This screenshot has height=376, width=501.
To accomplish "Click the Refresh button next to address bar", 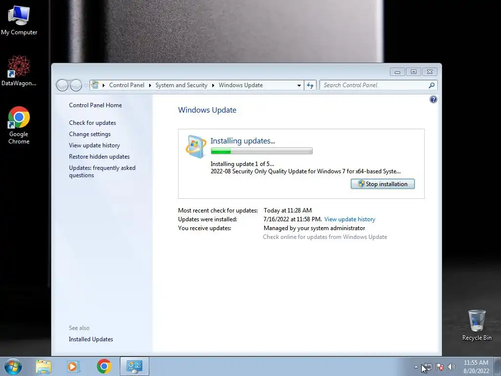I will (310, 85).
